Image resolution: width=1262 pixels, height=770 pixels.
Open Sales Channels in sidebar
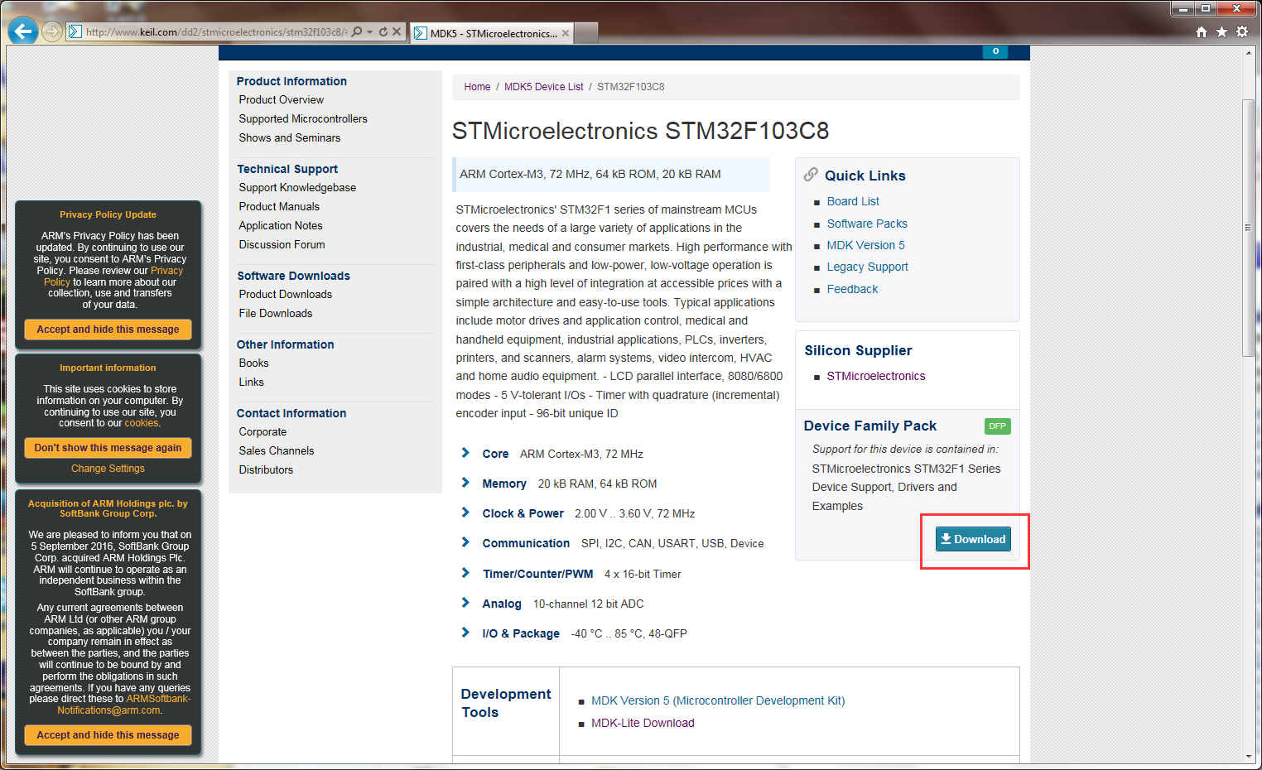pos(277,450)
